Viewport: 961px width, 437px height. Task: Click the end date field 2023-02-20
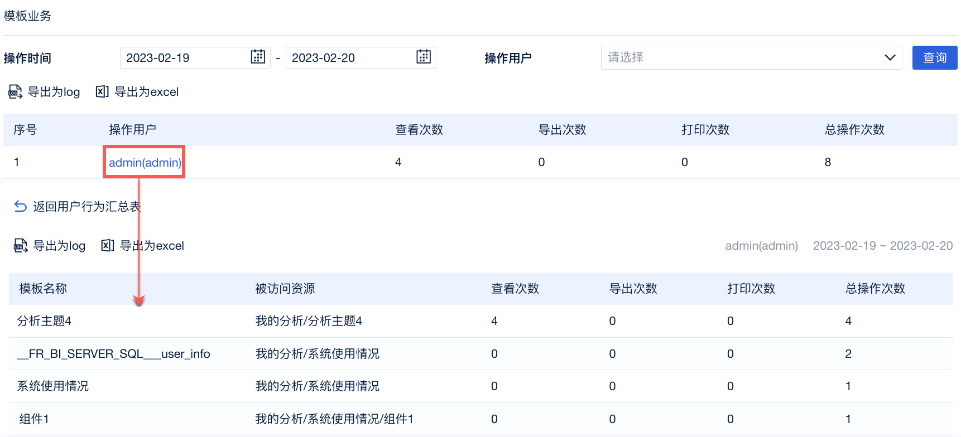click(x=350, y=57)
